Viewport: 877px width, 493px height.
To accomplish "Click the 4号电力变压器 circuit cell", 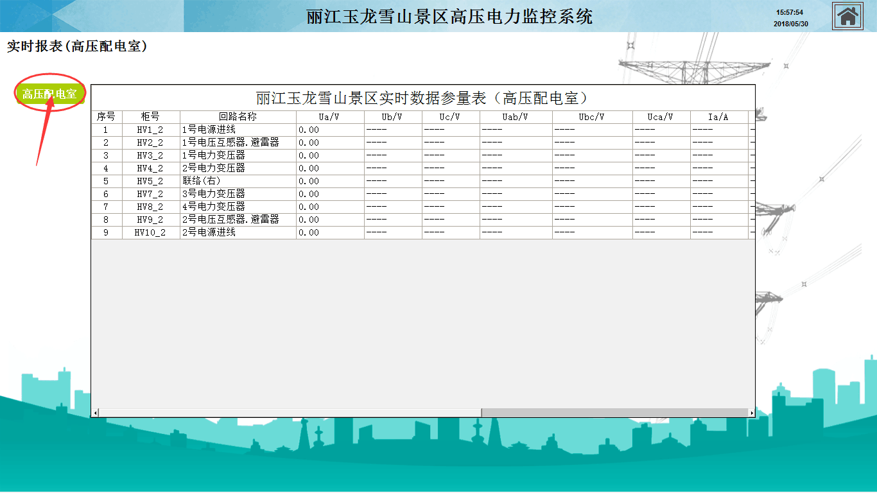I will 214,207.
